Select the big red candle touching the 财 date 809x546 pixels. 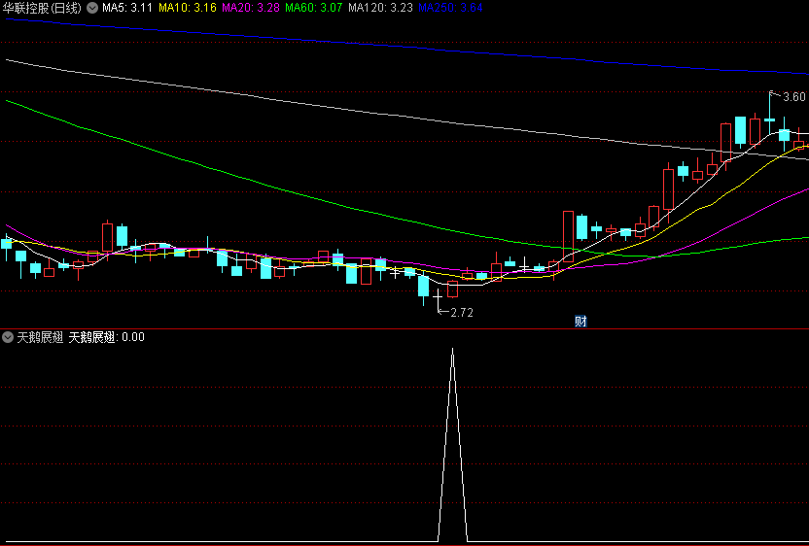(568, 236)
